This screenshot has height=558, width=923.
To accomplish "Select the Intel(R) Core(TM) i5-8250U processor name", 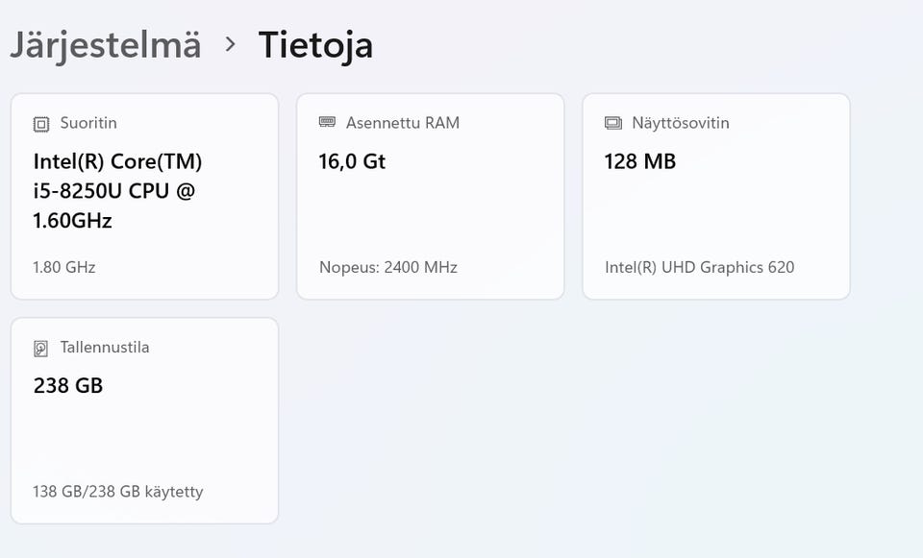I will coord(117,190).
